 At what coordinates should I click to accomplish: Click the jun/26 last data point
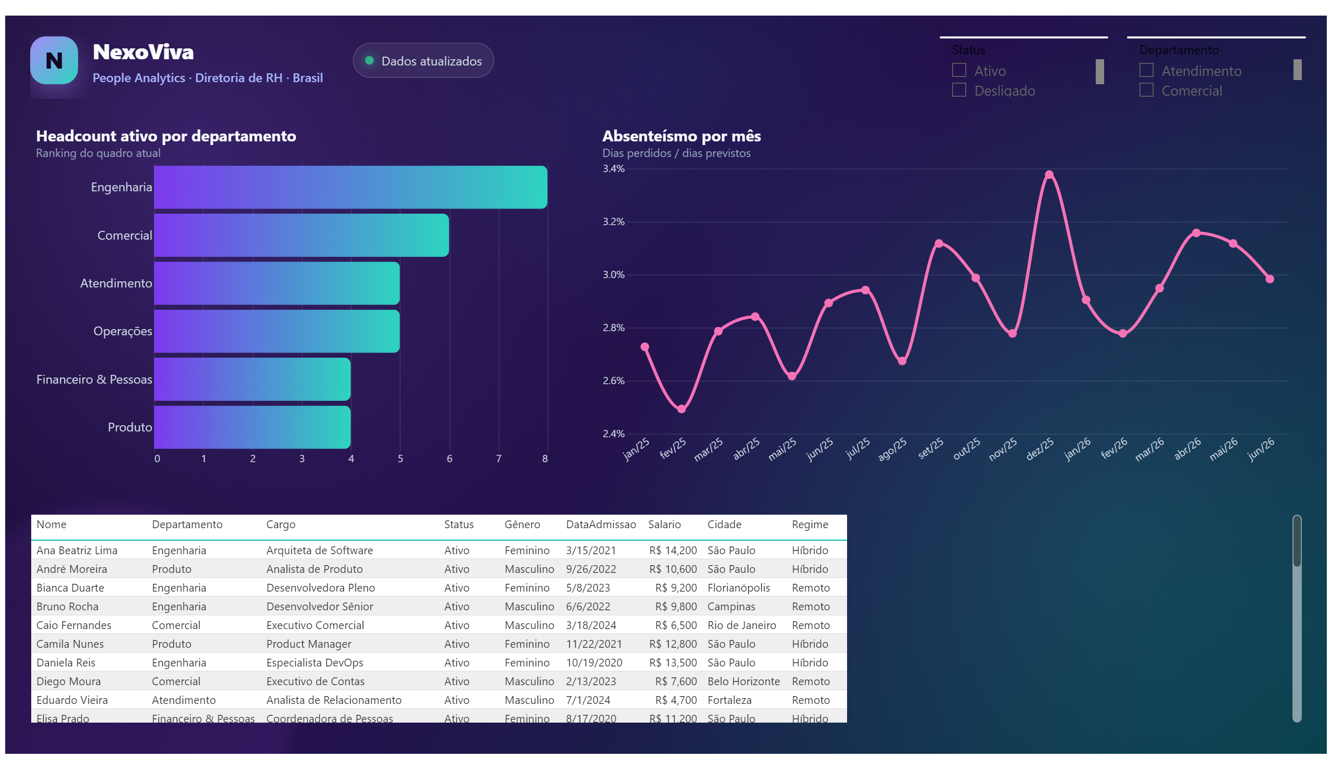(x=1270, y=279)
